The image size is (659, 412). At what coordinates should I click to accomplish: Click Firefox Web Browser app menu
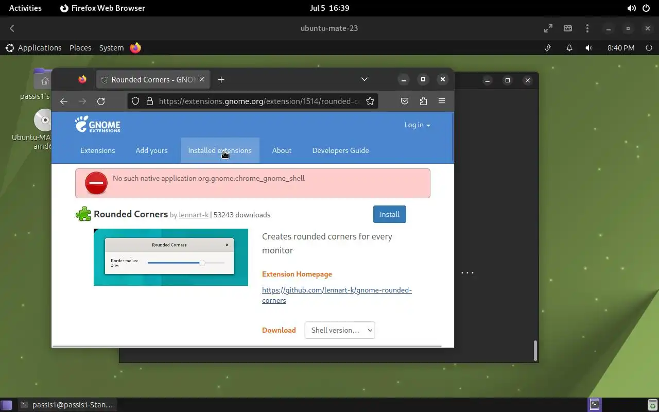pyautogui.click(x=102, y=8)
